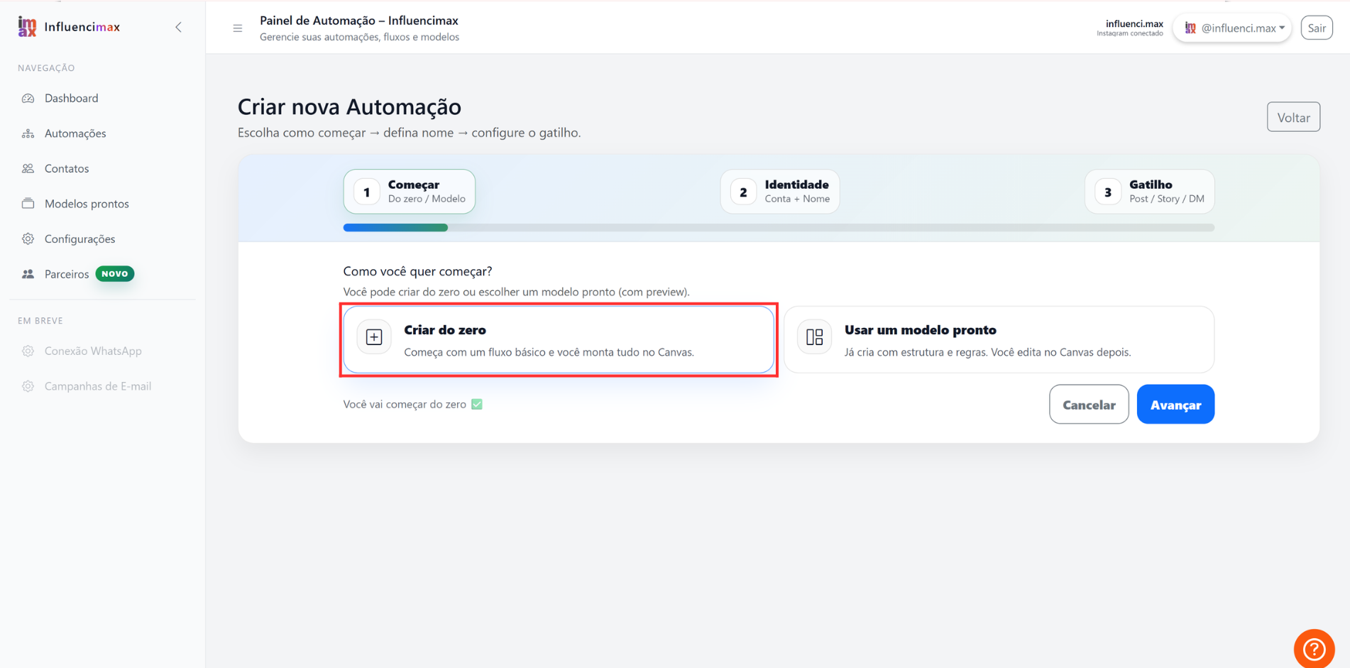Click the Modelos prontos stack icon

point(28,204)
